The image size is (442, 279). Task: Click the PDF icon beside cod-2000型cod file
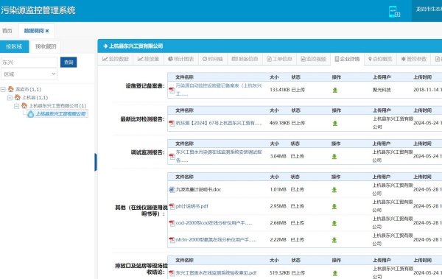172,223
